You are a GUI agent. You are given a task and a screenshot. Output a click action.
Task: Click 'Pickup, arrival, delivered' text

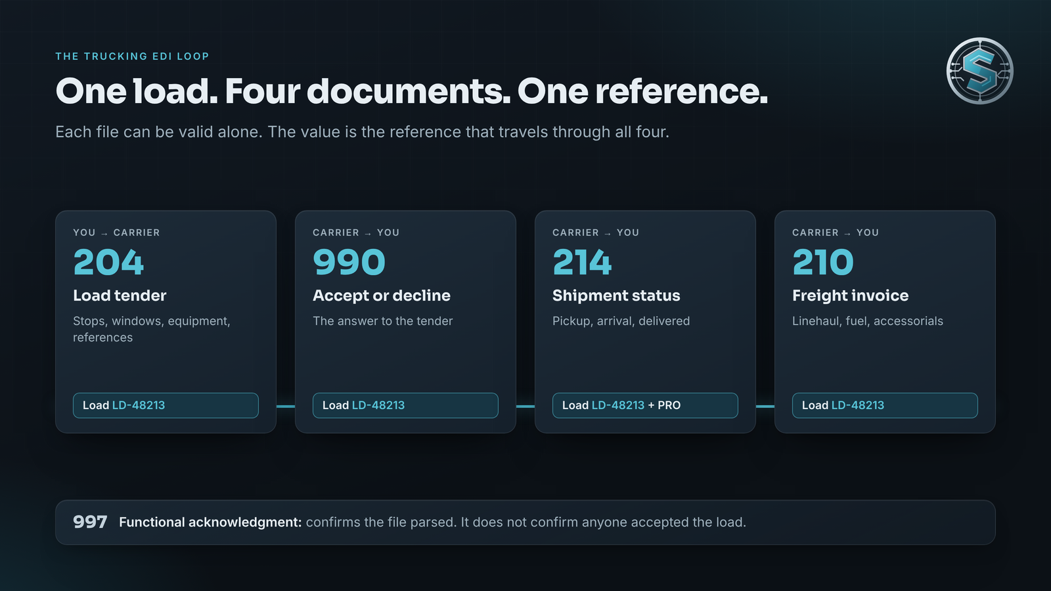(621, 321)
